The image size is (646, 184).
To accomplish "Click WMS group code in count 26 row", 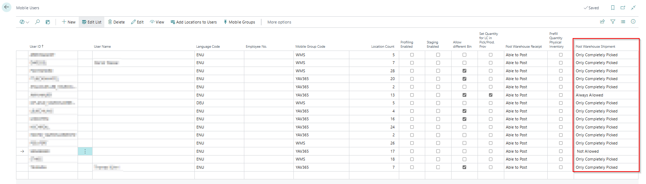I will 300,143.
